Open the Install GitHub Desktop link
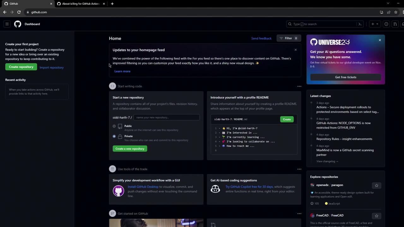This screenshot has height=227, width=404. point(143,187)
